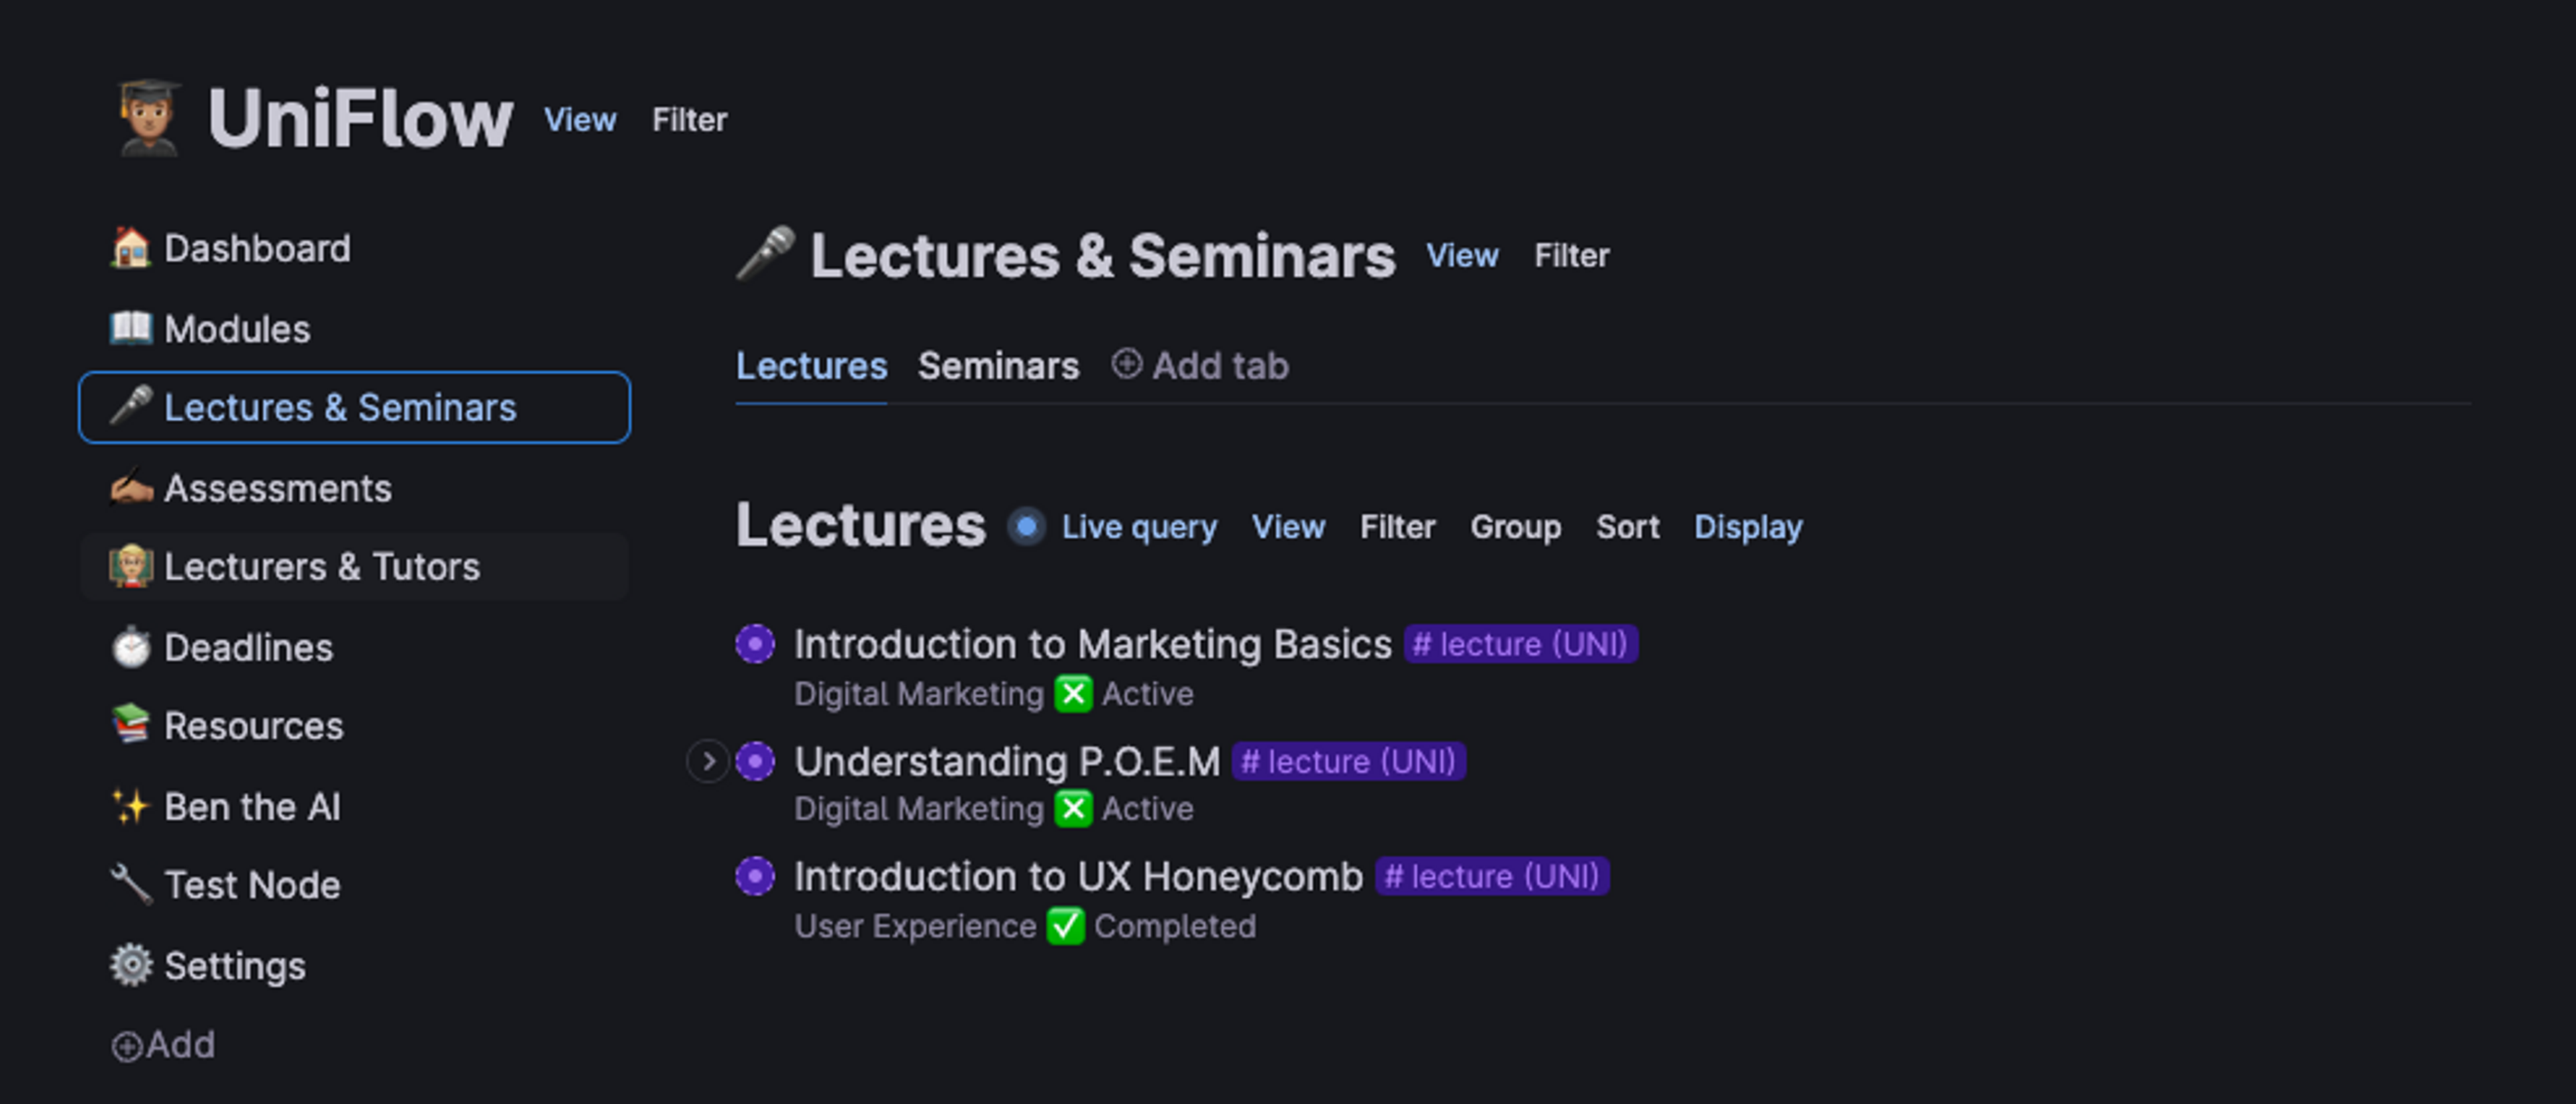The width and height of the screenshot is (2576, 1104).
Task: Click the Settings gear icon
Action: tap(130, 965)
